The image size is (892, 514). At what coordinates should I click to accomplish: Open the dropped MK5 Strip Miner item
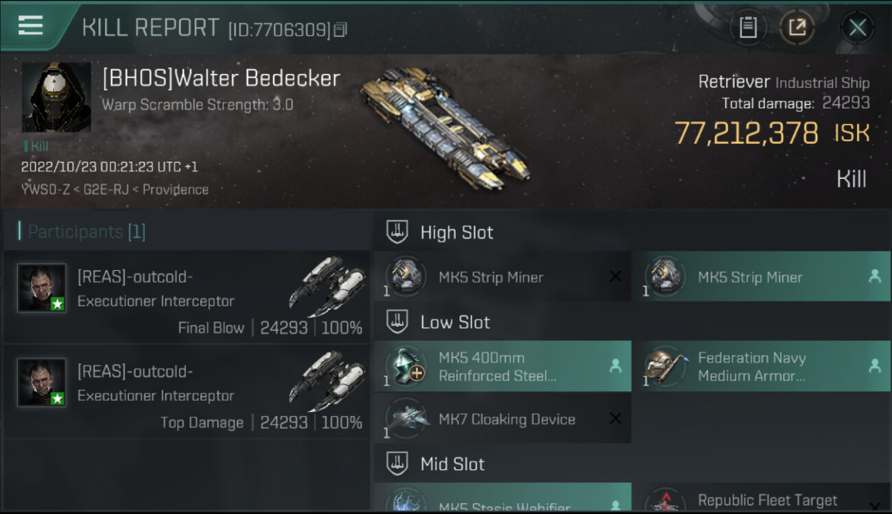click(x=762, y=277)
